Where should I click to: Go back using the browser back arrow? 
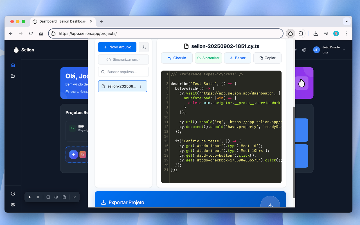11,33
